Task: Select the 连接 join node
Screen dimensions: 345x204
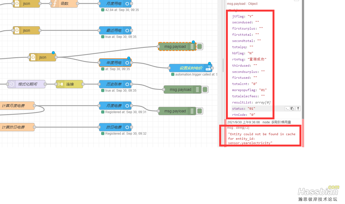Action: point(69,84)
